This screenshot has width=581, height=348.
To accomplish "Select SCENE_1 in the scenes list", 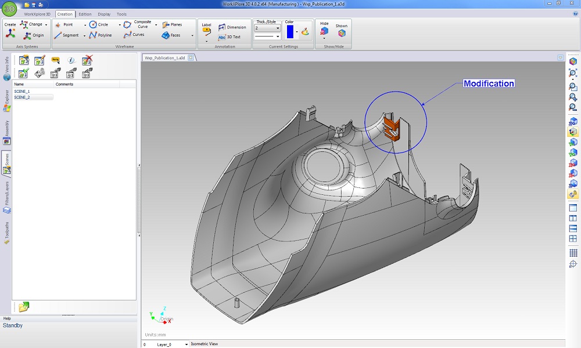I will pyautogui.click(x=22, y=92).
